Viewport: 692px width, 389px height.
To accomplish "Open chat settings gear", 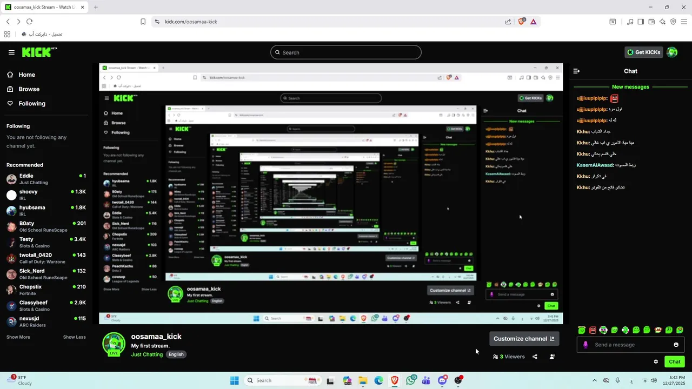I will (x=656, y=362).
